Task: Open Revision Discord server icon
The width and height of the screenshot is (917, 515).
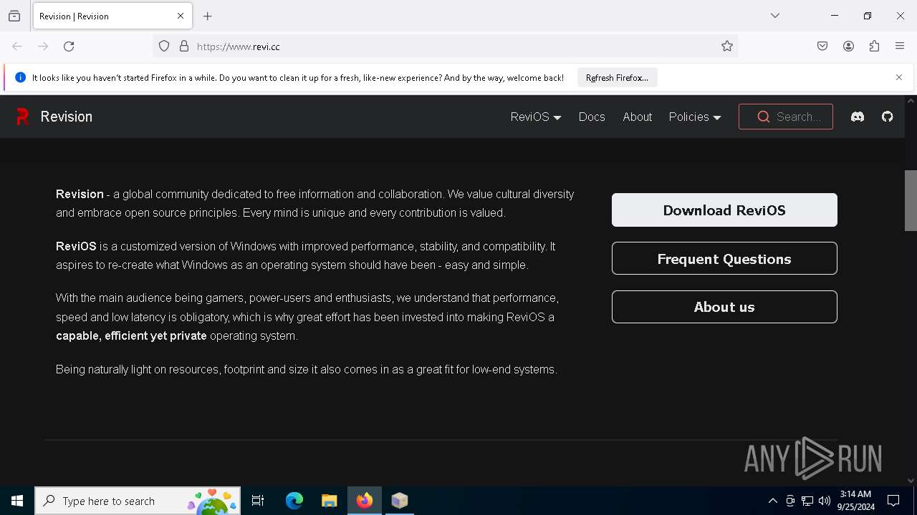Action: click(858, 117)
